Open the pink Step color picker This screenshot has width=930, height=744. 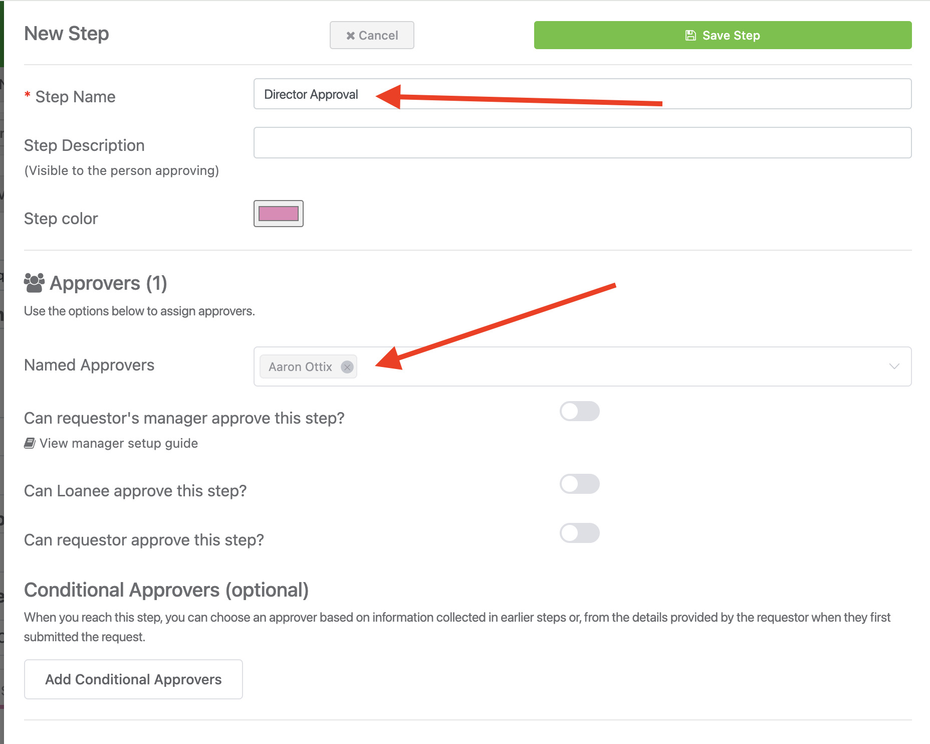279,214
